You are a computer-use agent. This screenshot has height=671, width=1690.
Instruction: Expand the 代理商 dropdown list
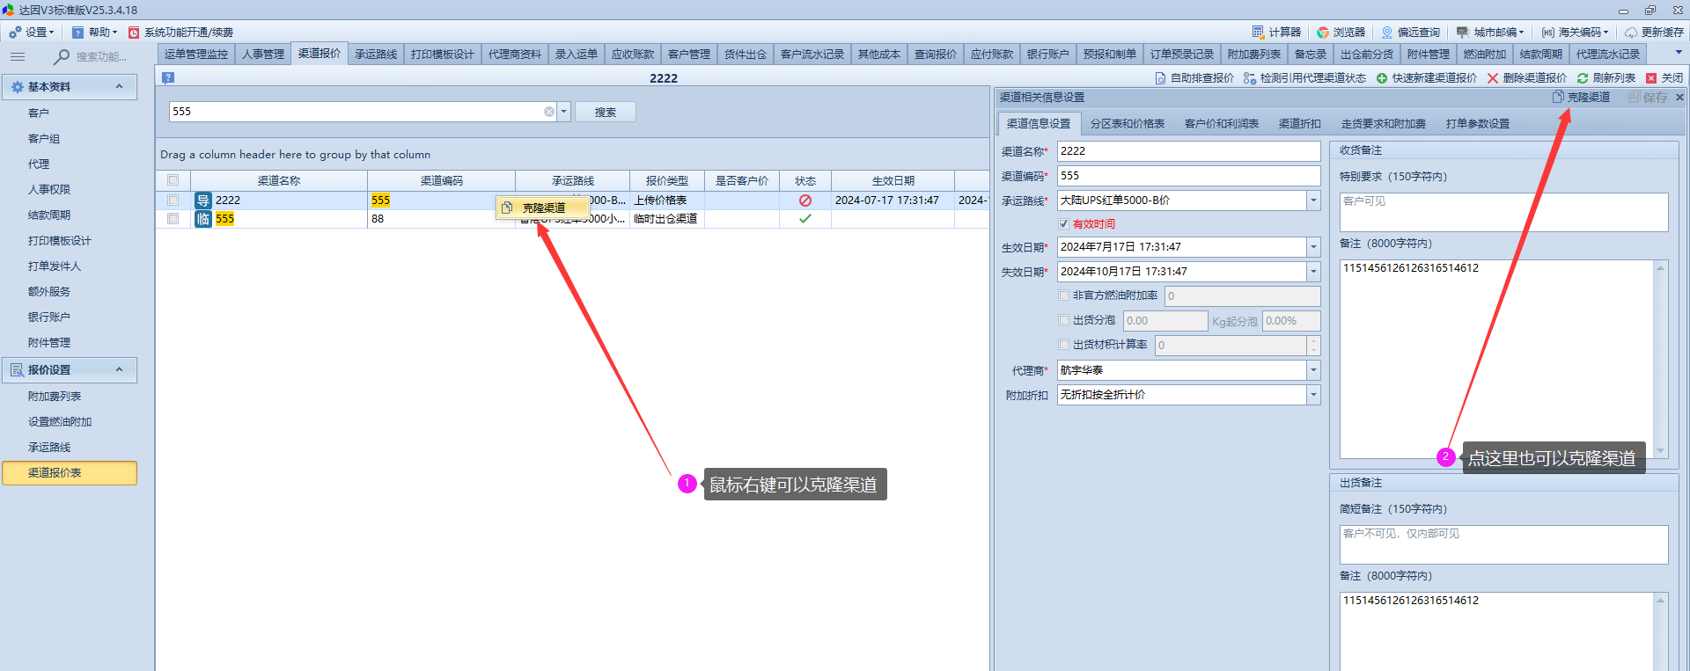(x=1313, y=370)
